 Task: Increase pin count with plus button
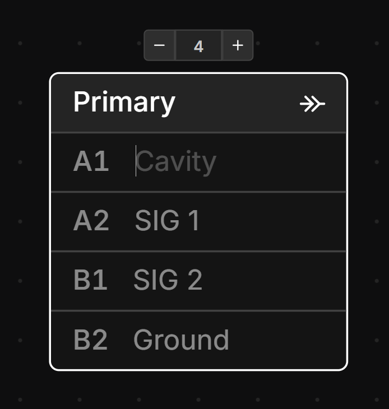(238, 45)
